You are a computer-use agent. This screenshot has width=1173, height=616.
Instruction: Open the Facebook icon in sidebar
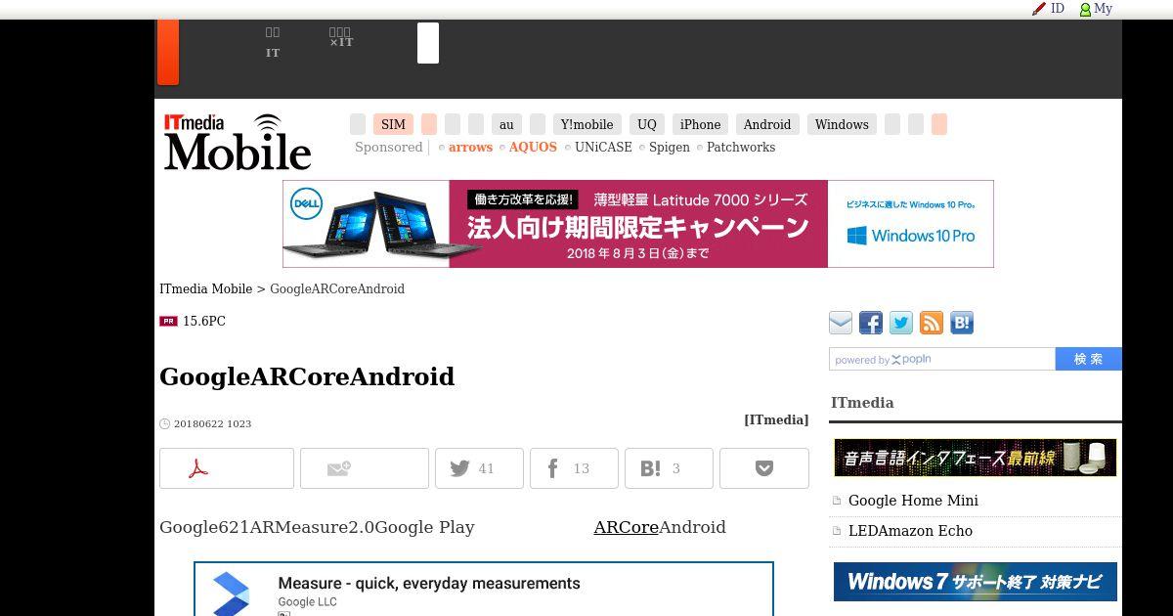pos(871,323)
